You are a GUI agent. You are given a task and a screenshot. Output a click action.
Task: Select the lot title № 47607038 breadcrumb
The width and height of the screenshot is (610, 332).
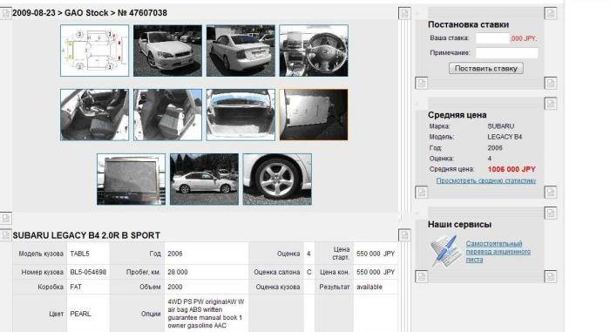(x=142, y=13)
